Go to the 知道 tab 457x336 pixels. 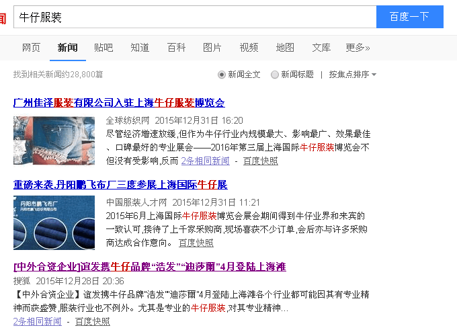[x=140, y=48]
